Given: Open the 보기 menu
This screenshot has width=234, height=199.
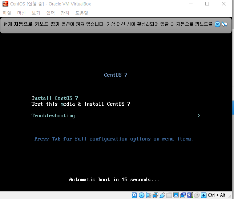Looking at the screenshot, I should coord(36,13).
